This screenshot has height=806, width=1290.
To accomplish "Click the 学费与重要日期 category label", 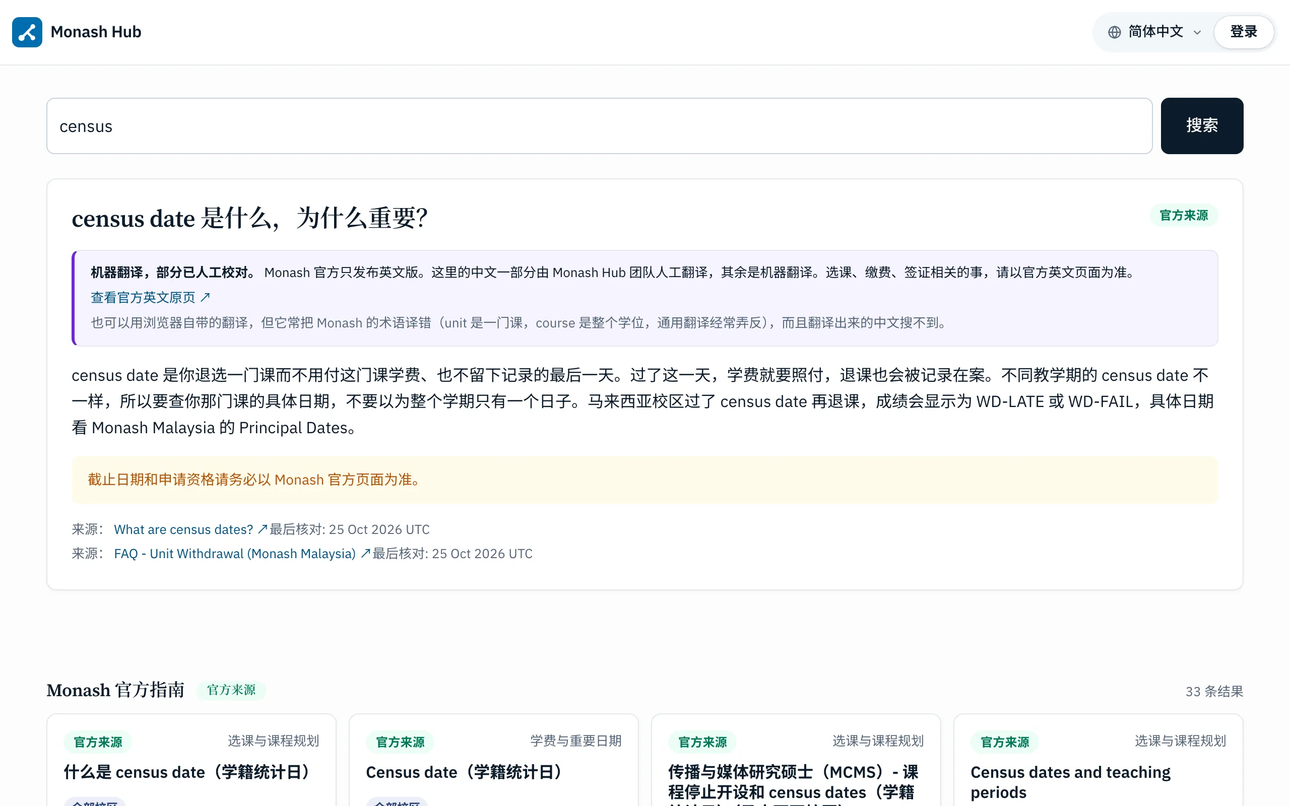I will pos(575,741).
